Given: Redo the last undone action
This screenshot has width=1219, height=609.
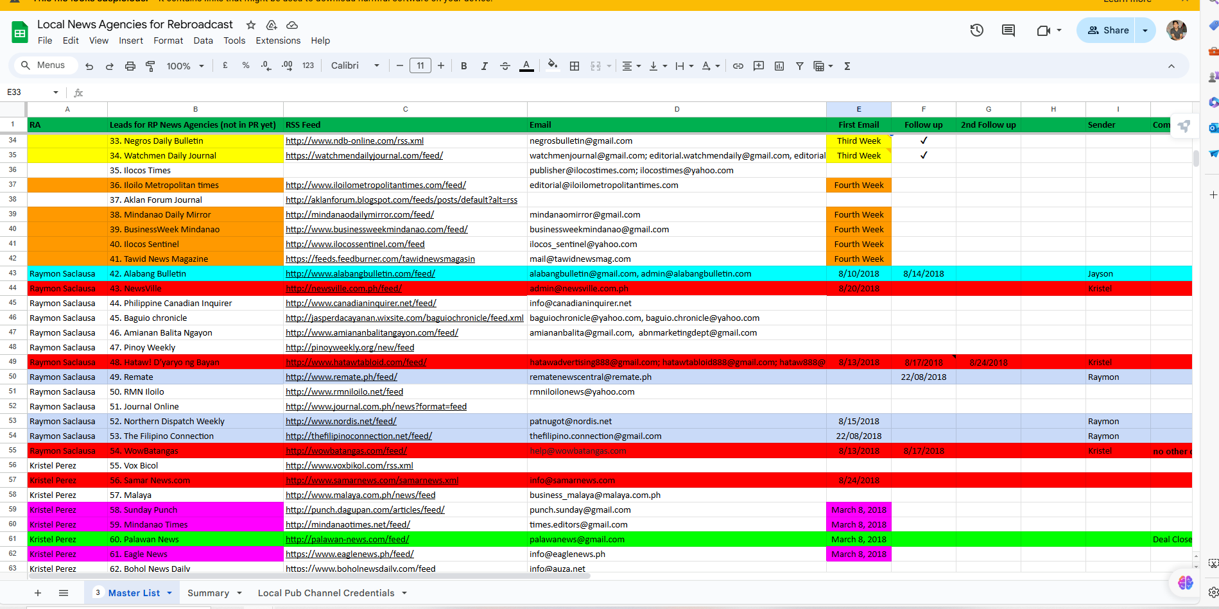Looking at the screenshot, I should [110, 66].
